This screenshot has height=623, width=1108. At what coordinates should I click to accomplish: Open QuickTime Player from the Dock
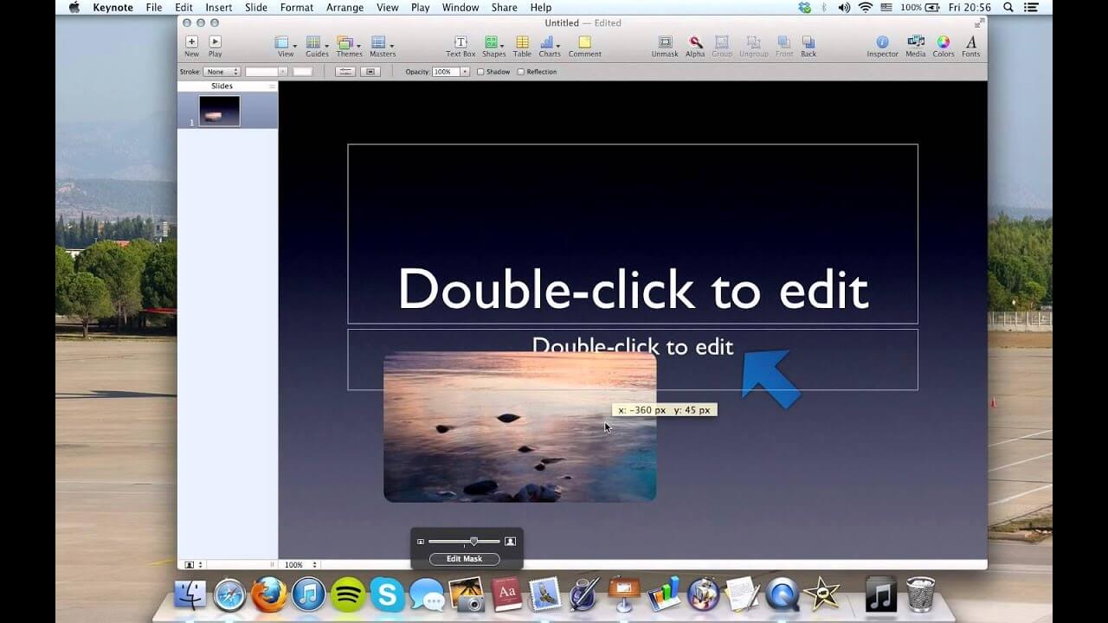click(783, 594)
